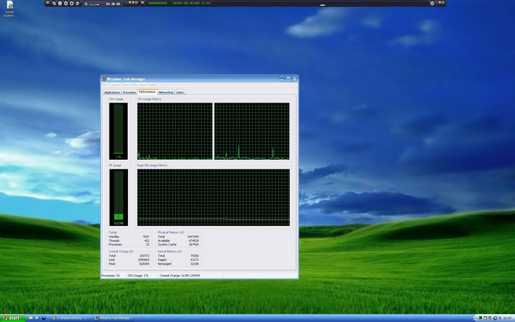
Task: Open the Networking tab
Action: tap(166, 92)
